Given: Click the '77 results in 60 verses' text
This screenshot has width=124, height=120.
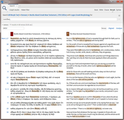Looking at the screenshot, I should click(x=21, y=25).
